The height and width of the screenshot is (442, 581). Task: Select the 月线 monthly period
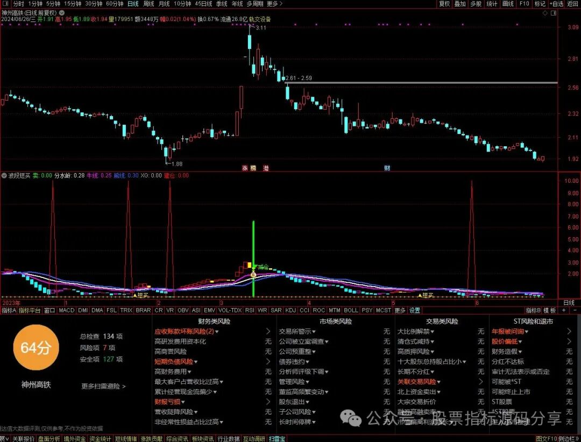click(x=164, y=4)
